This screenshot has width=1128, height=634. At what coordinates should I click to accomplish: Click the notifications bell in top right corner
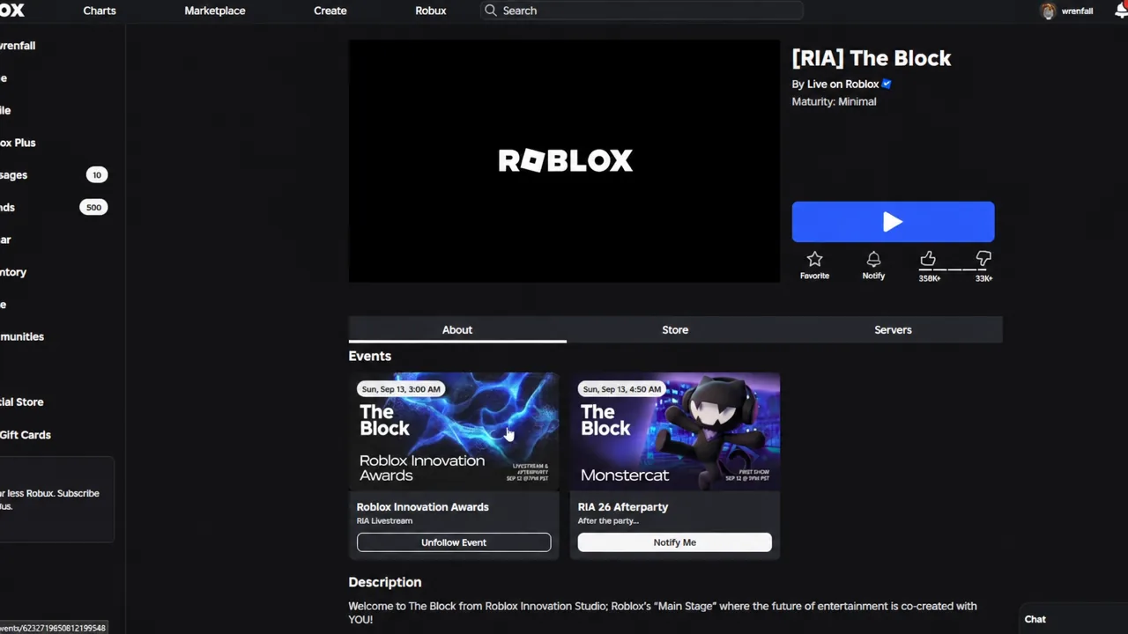tap(1122, 11)
